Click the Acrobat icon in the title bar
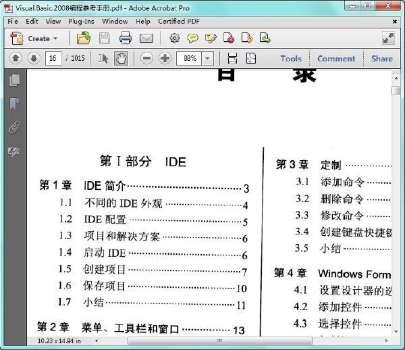Viewport: 405px width, 350px height. [x=8, y=8]
